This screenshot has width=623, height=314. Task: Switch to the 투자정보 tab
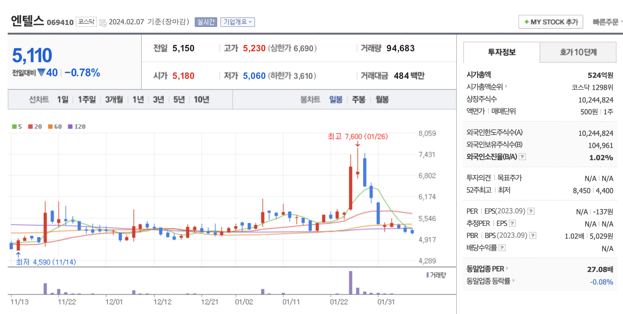coord(502,52)
